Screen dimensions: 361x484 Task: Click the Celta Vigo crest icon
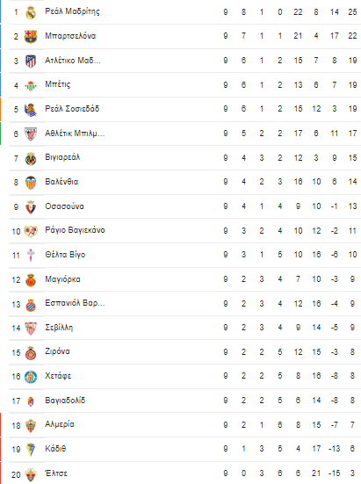(31, 256)
